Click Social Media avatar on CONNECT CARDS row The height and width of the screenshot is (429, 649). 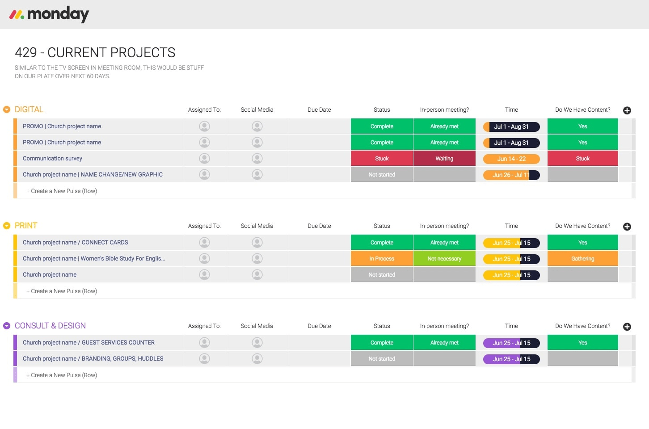(x=257, y=242)
